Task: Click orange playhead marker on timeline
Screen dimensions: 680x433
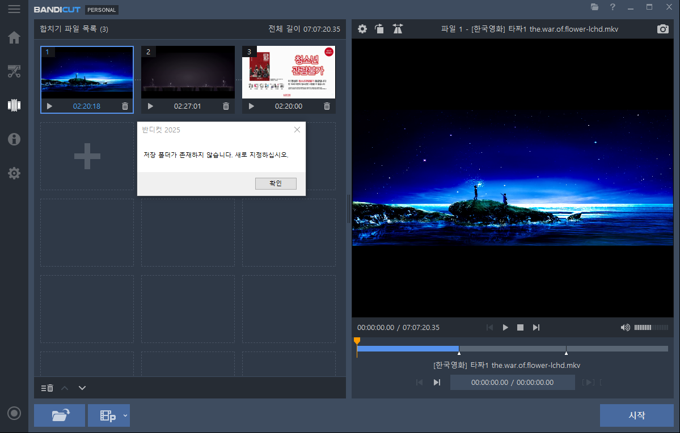Action: [357, 341]
